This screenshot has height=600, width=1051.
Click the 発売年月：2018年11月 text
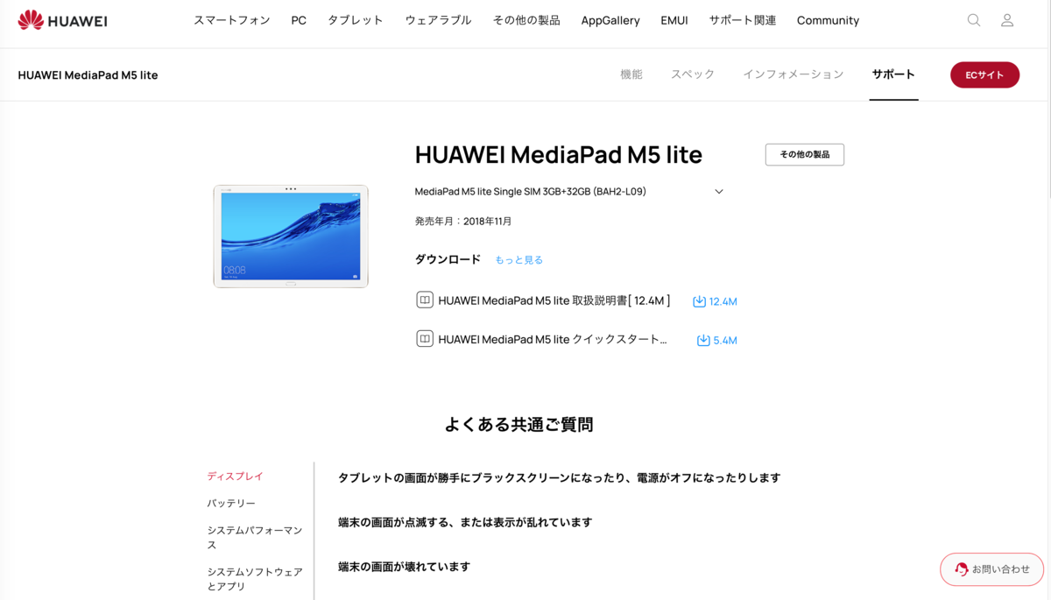(463, 222)
